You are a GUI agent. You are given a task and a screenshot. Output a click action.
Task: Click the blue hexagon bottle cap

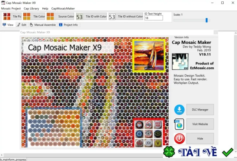[x=139, y=134]
